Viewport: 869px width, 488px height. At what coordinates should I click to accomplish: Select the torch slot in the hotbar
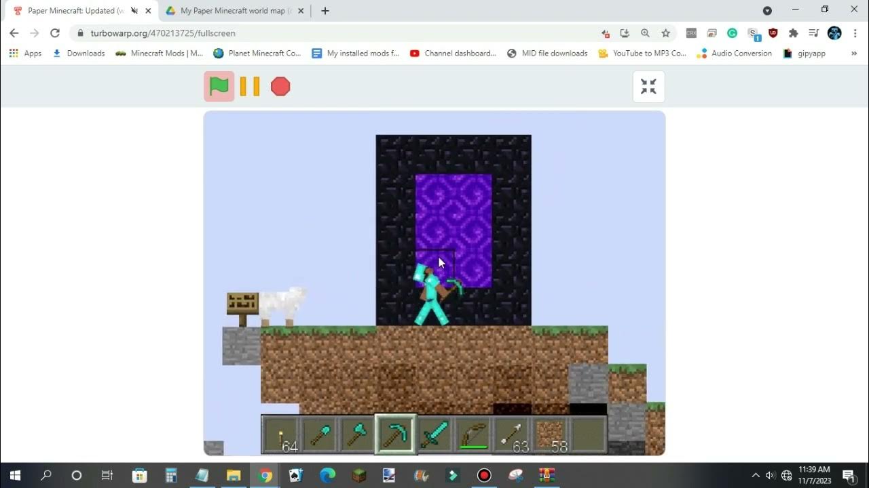280,434
